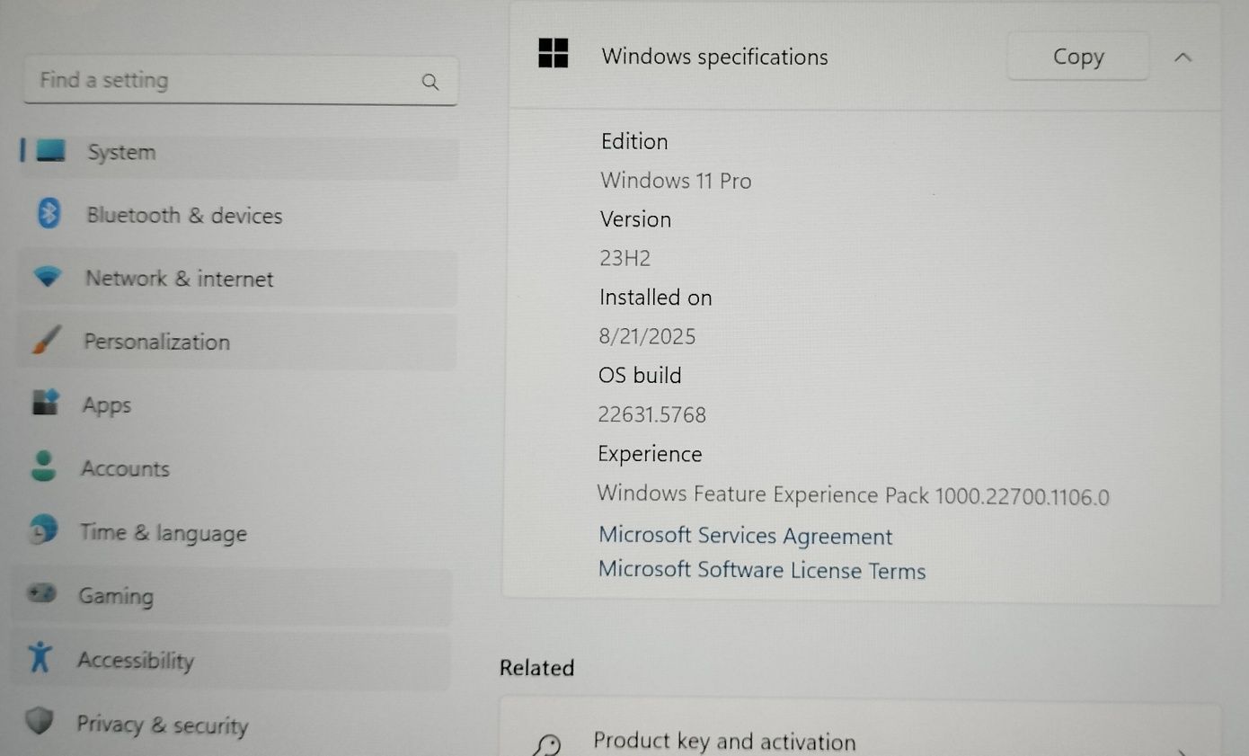Click the search magnifier icon

430,82
